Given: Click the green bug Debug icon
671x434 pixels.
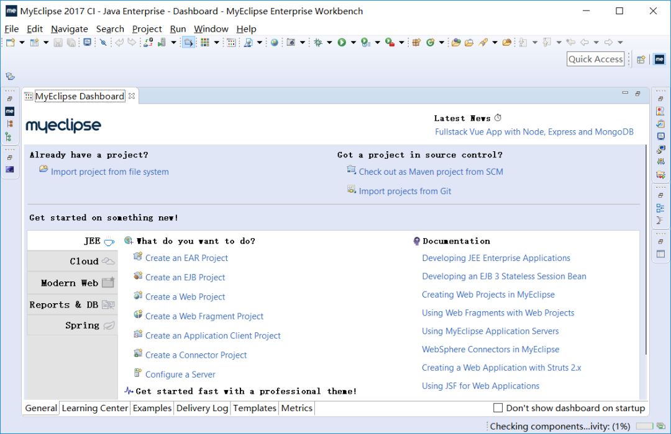Looking at the screenshot, I should point(318,42).
